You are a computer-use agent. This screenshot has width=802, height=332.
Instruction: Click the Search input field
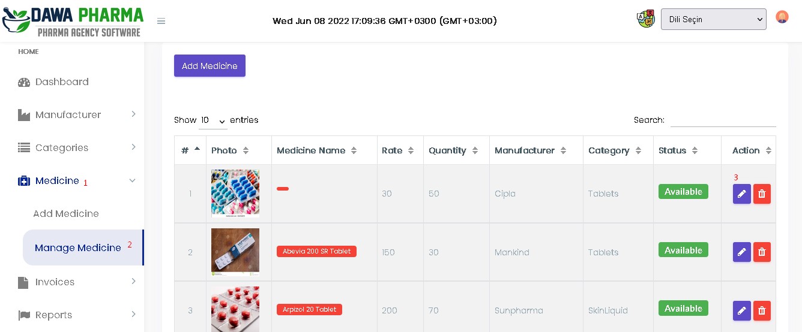(723, 120)
